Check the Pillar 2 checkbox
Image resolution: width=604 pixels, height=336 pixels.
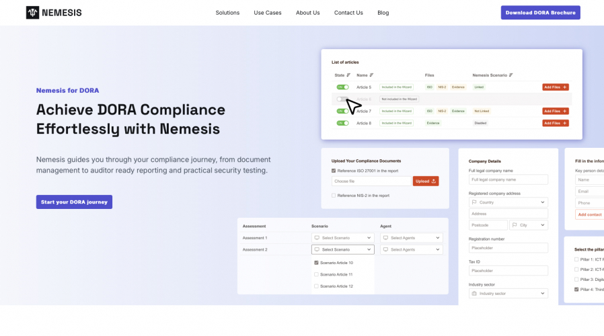[576, 269]
